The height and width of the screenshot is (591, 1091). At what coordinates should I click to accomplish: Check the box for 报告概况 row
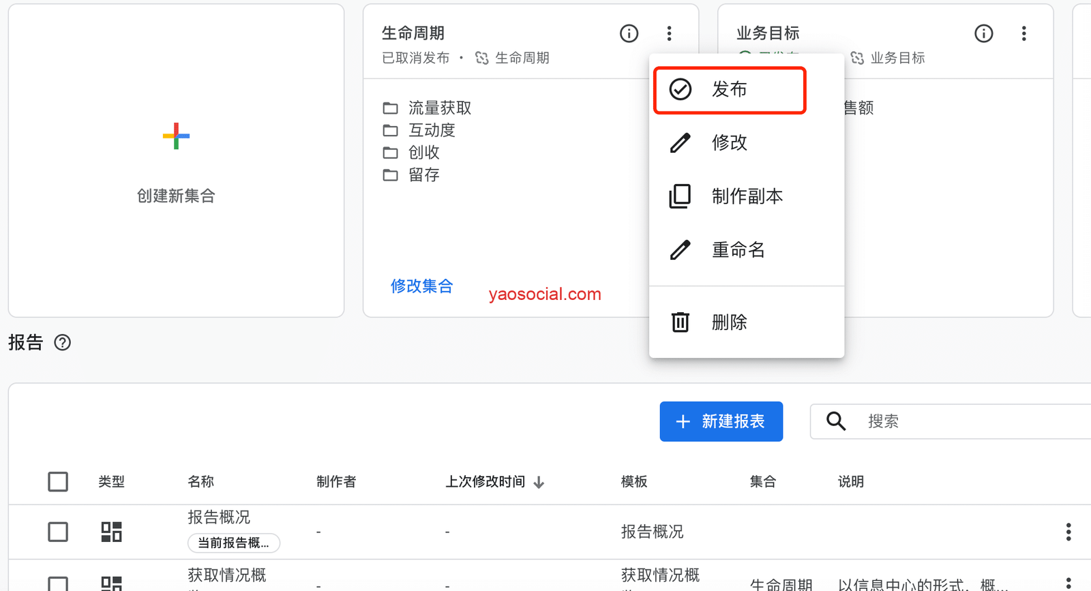[58, 532]
